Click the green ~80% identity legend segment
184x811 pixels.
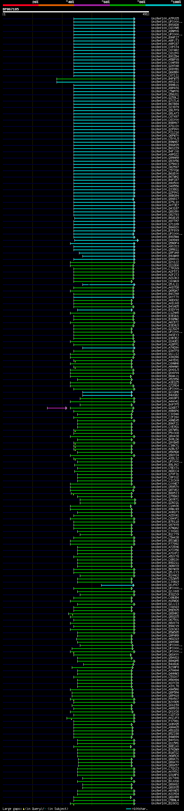tap(128, 5)
